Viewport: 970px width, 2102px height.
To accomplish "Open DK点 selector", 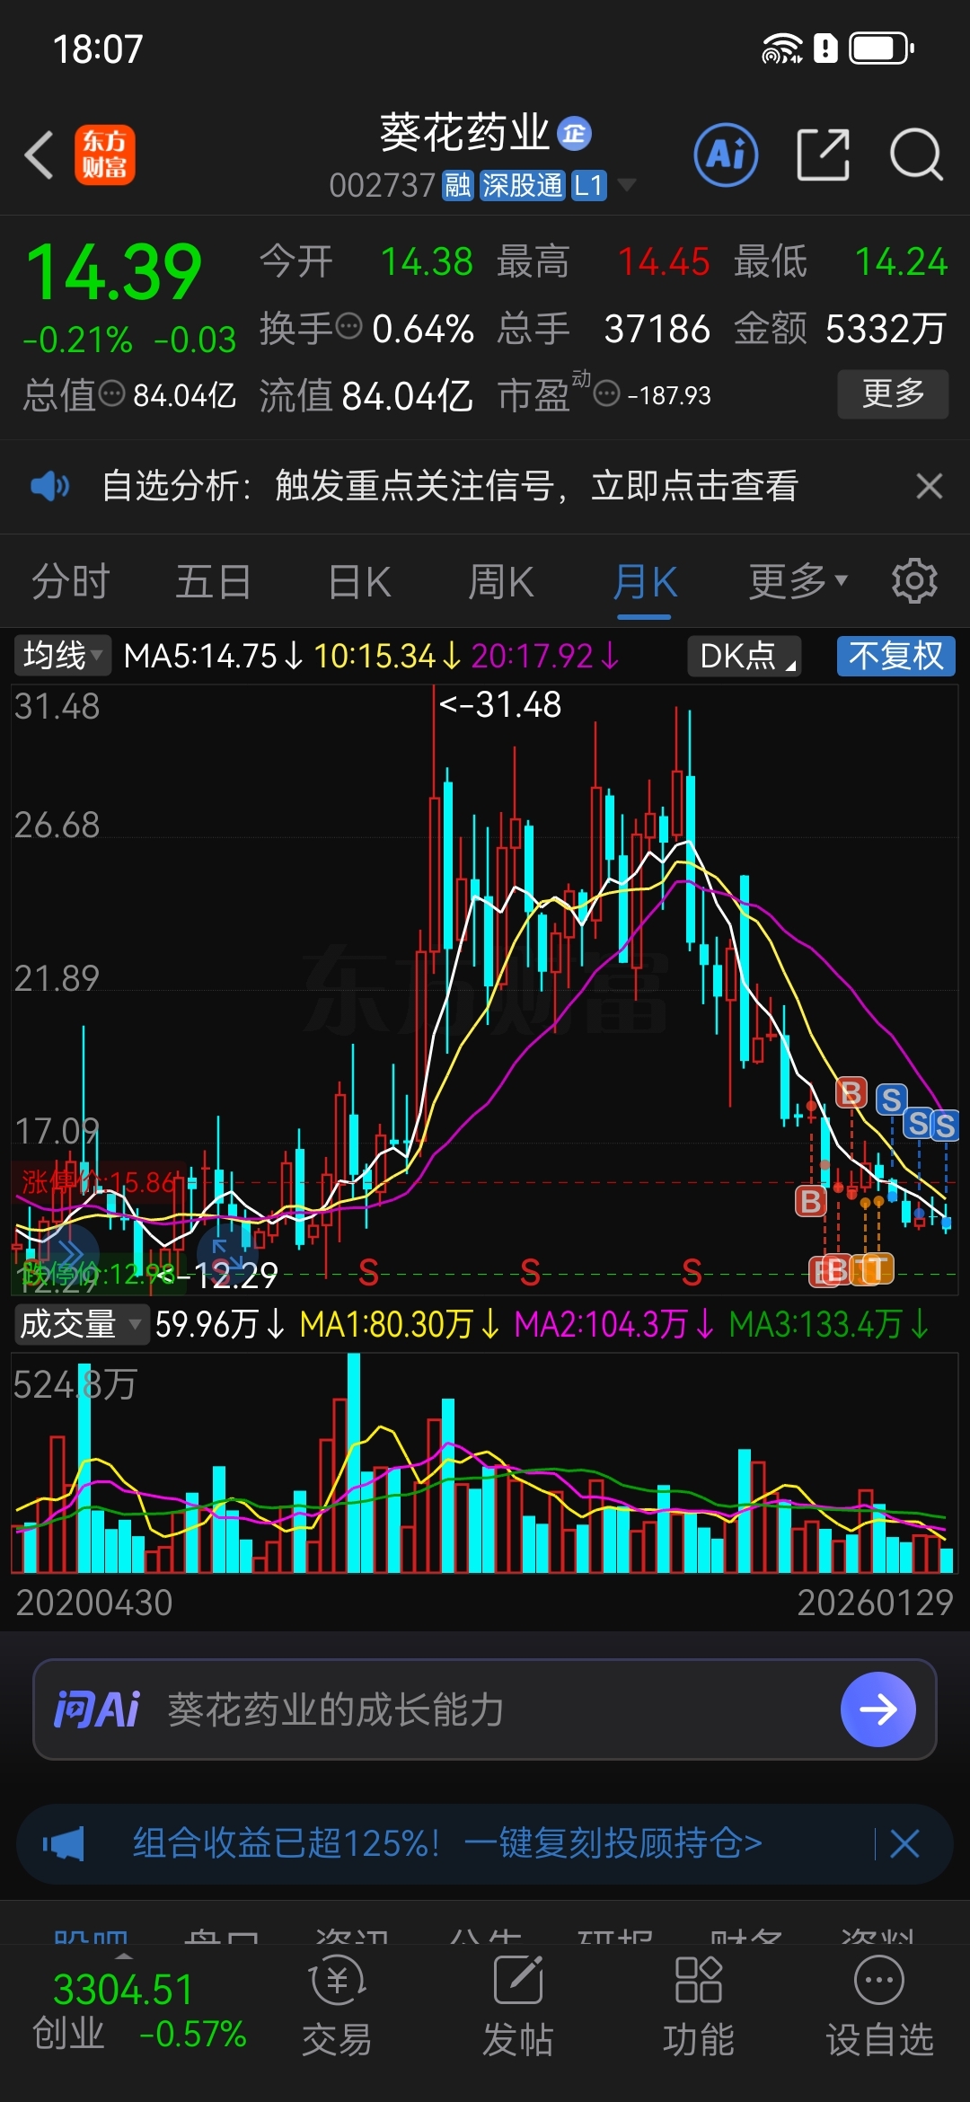I will (x=745, y=656).
